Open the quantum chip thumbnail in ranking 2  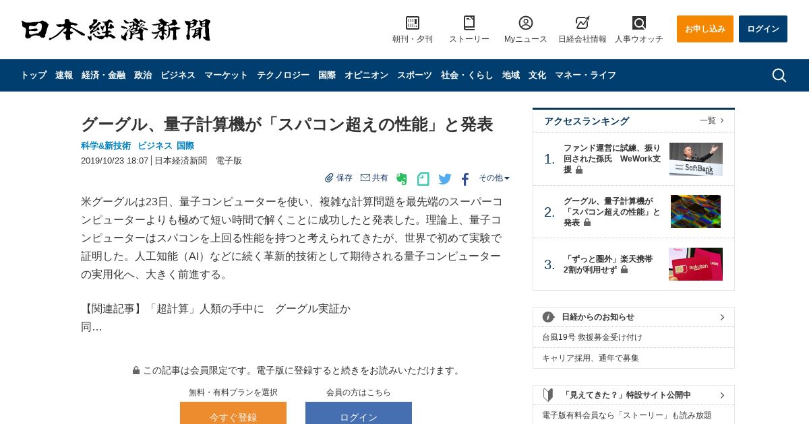pos(696,211)
